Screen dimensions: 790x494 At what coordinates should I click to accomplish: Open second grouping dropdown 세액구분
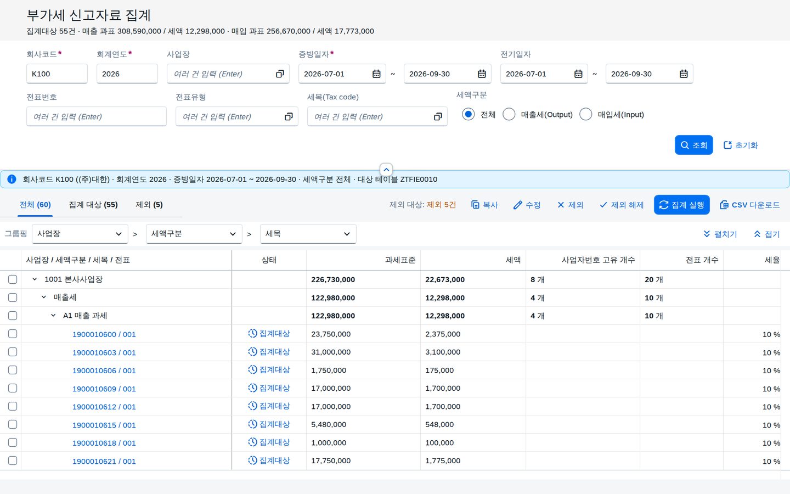point(194,234)
